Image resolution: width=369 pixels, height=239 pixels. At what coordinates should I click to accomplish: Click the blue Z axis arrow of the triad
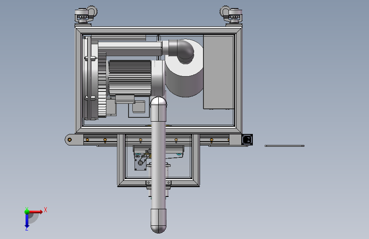point(27,221)
